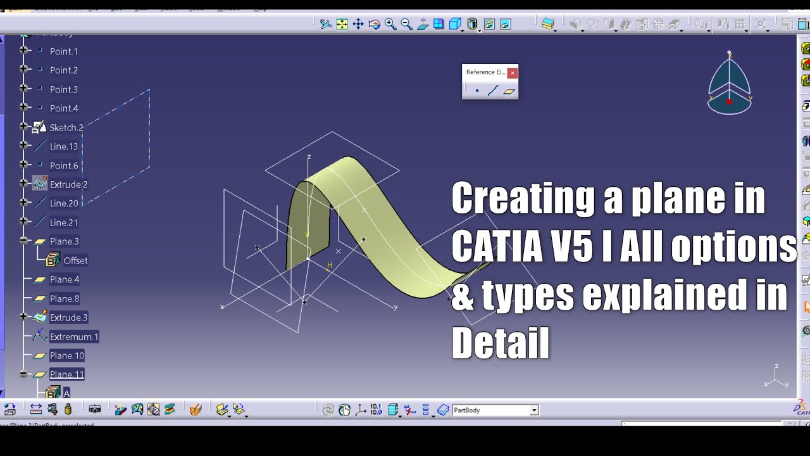
Task: Click the hand-on-globe manual update icon
Action: coord(344,410)
